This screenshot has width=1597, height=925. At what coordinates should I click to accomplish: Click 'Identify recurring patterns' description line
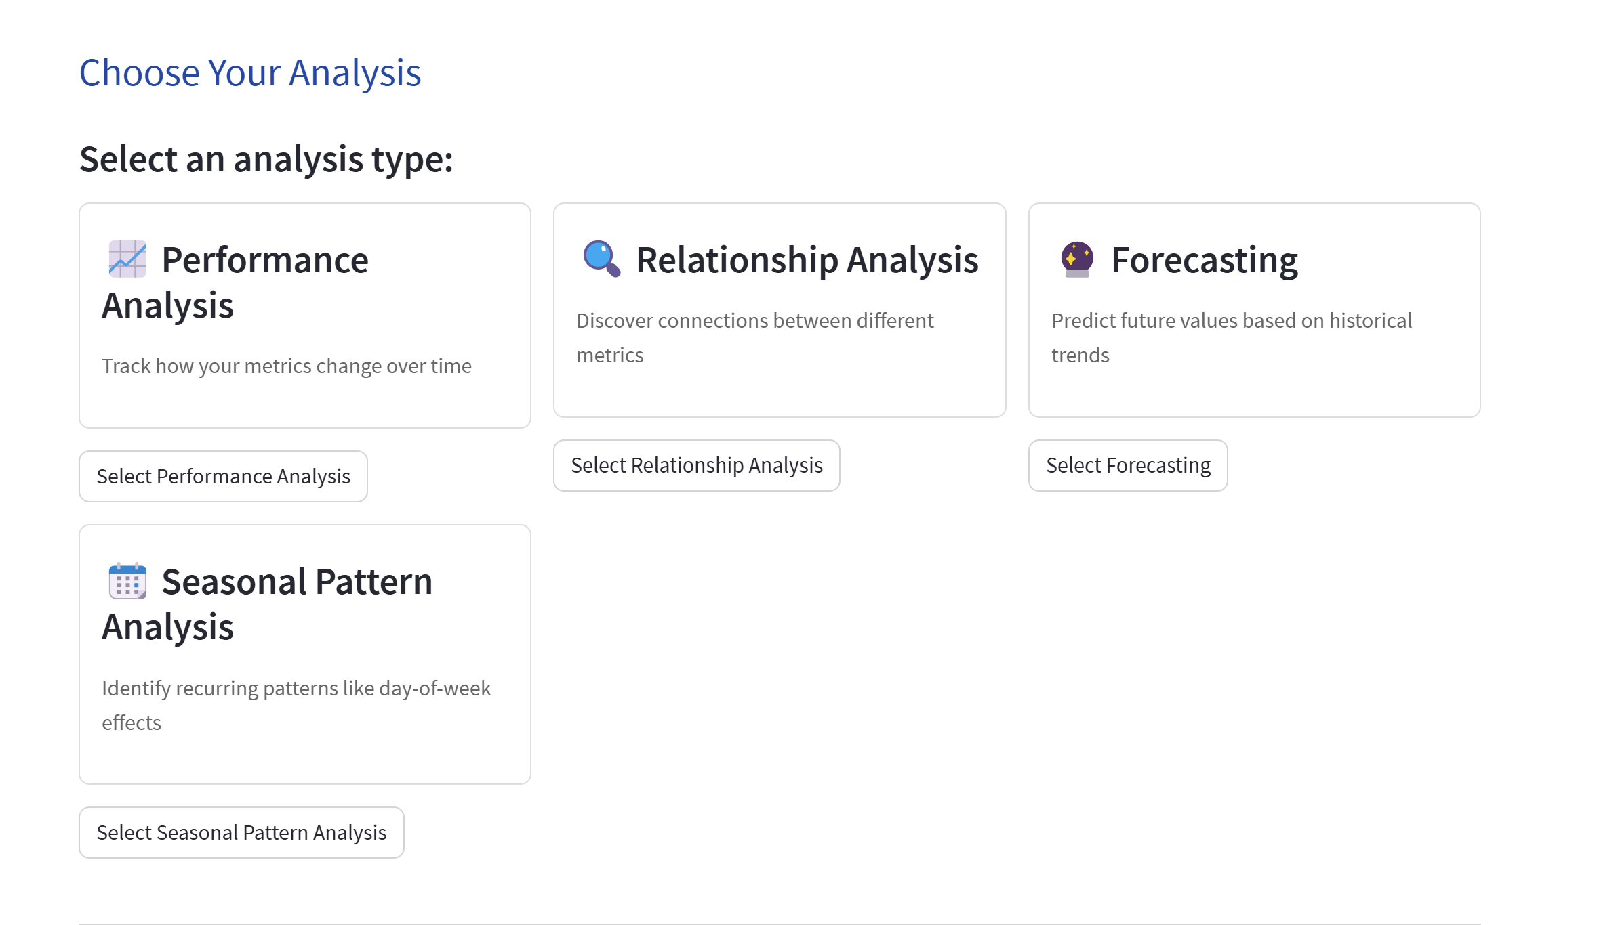[x=296, y=689]
